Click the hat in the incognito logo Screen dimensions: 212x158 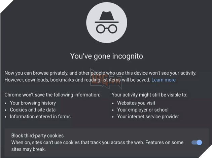106,16
